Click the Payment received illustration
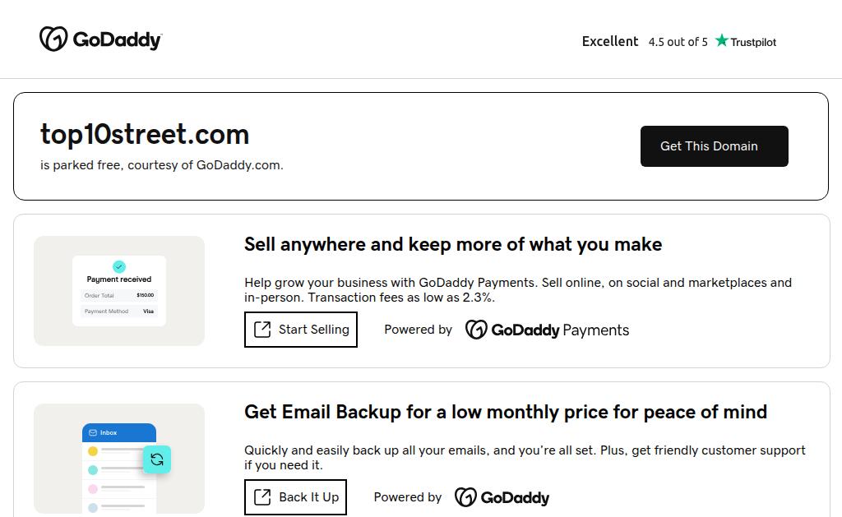 [x=119, y=291]
